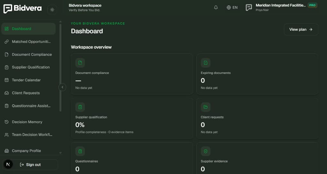Image resolution: width=327 pixels, height=174 pixels.
Task: Open Company Profile in the sidebar
Action: (x=28, y=151)
